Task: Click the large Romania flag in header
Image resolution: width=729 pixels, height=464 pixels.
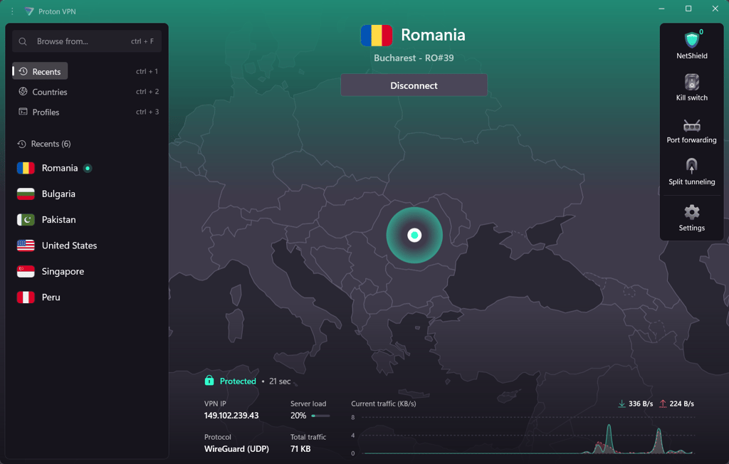Action: [x=376, y=36]
